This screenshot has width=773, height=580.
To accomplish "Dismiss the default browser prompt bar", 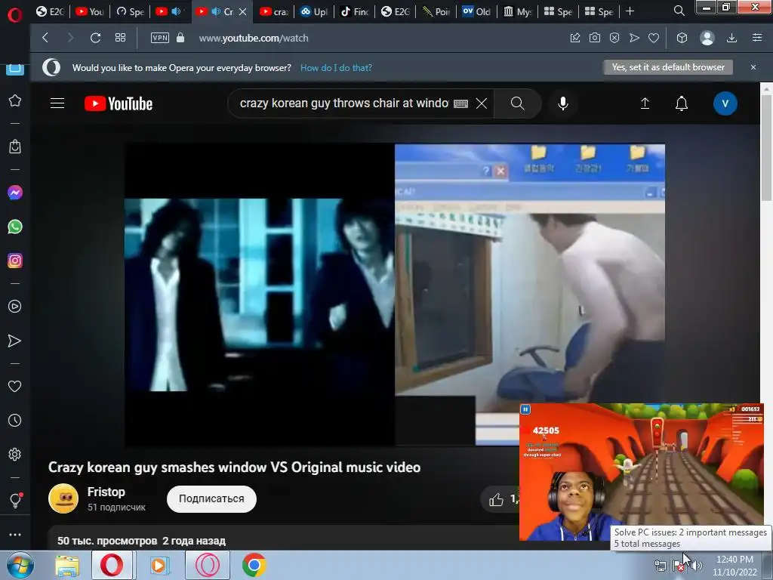I will pos(753,67).
